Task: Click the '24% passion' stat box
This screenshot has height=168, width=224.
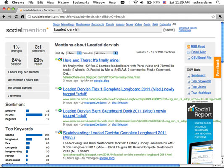Action: click(16, 61)
